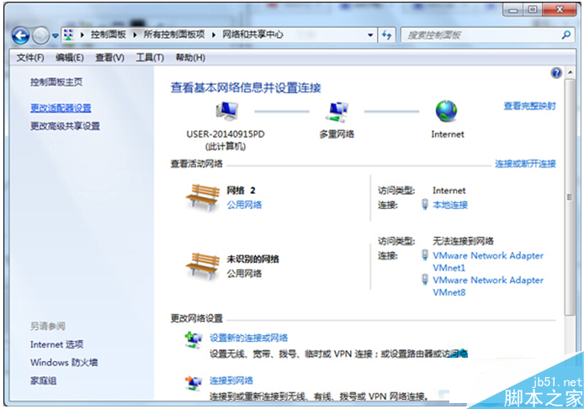This screenshot has width=584, height=409.
Task: Open the address bar history dropdown arrow
Action: coord(370,35)
